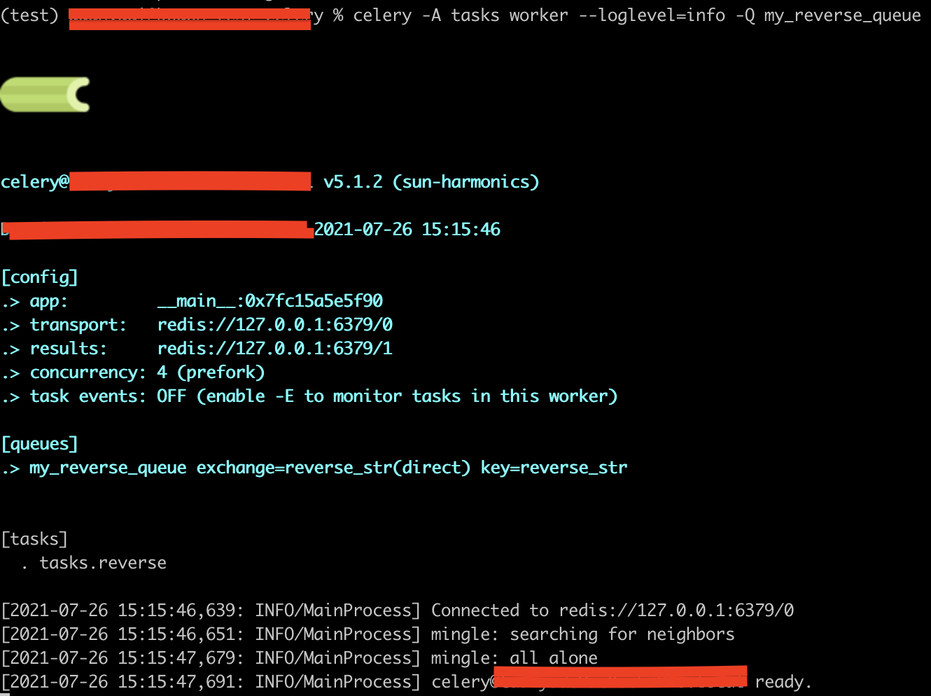The image size is (931, 696).
Task: Select the redis results backend URL
Action: pos(274,348)
